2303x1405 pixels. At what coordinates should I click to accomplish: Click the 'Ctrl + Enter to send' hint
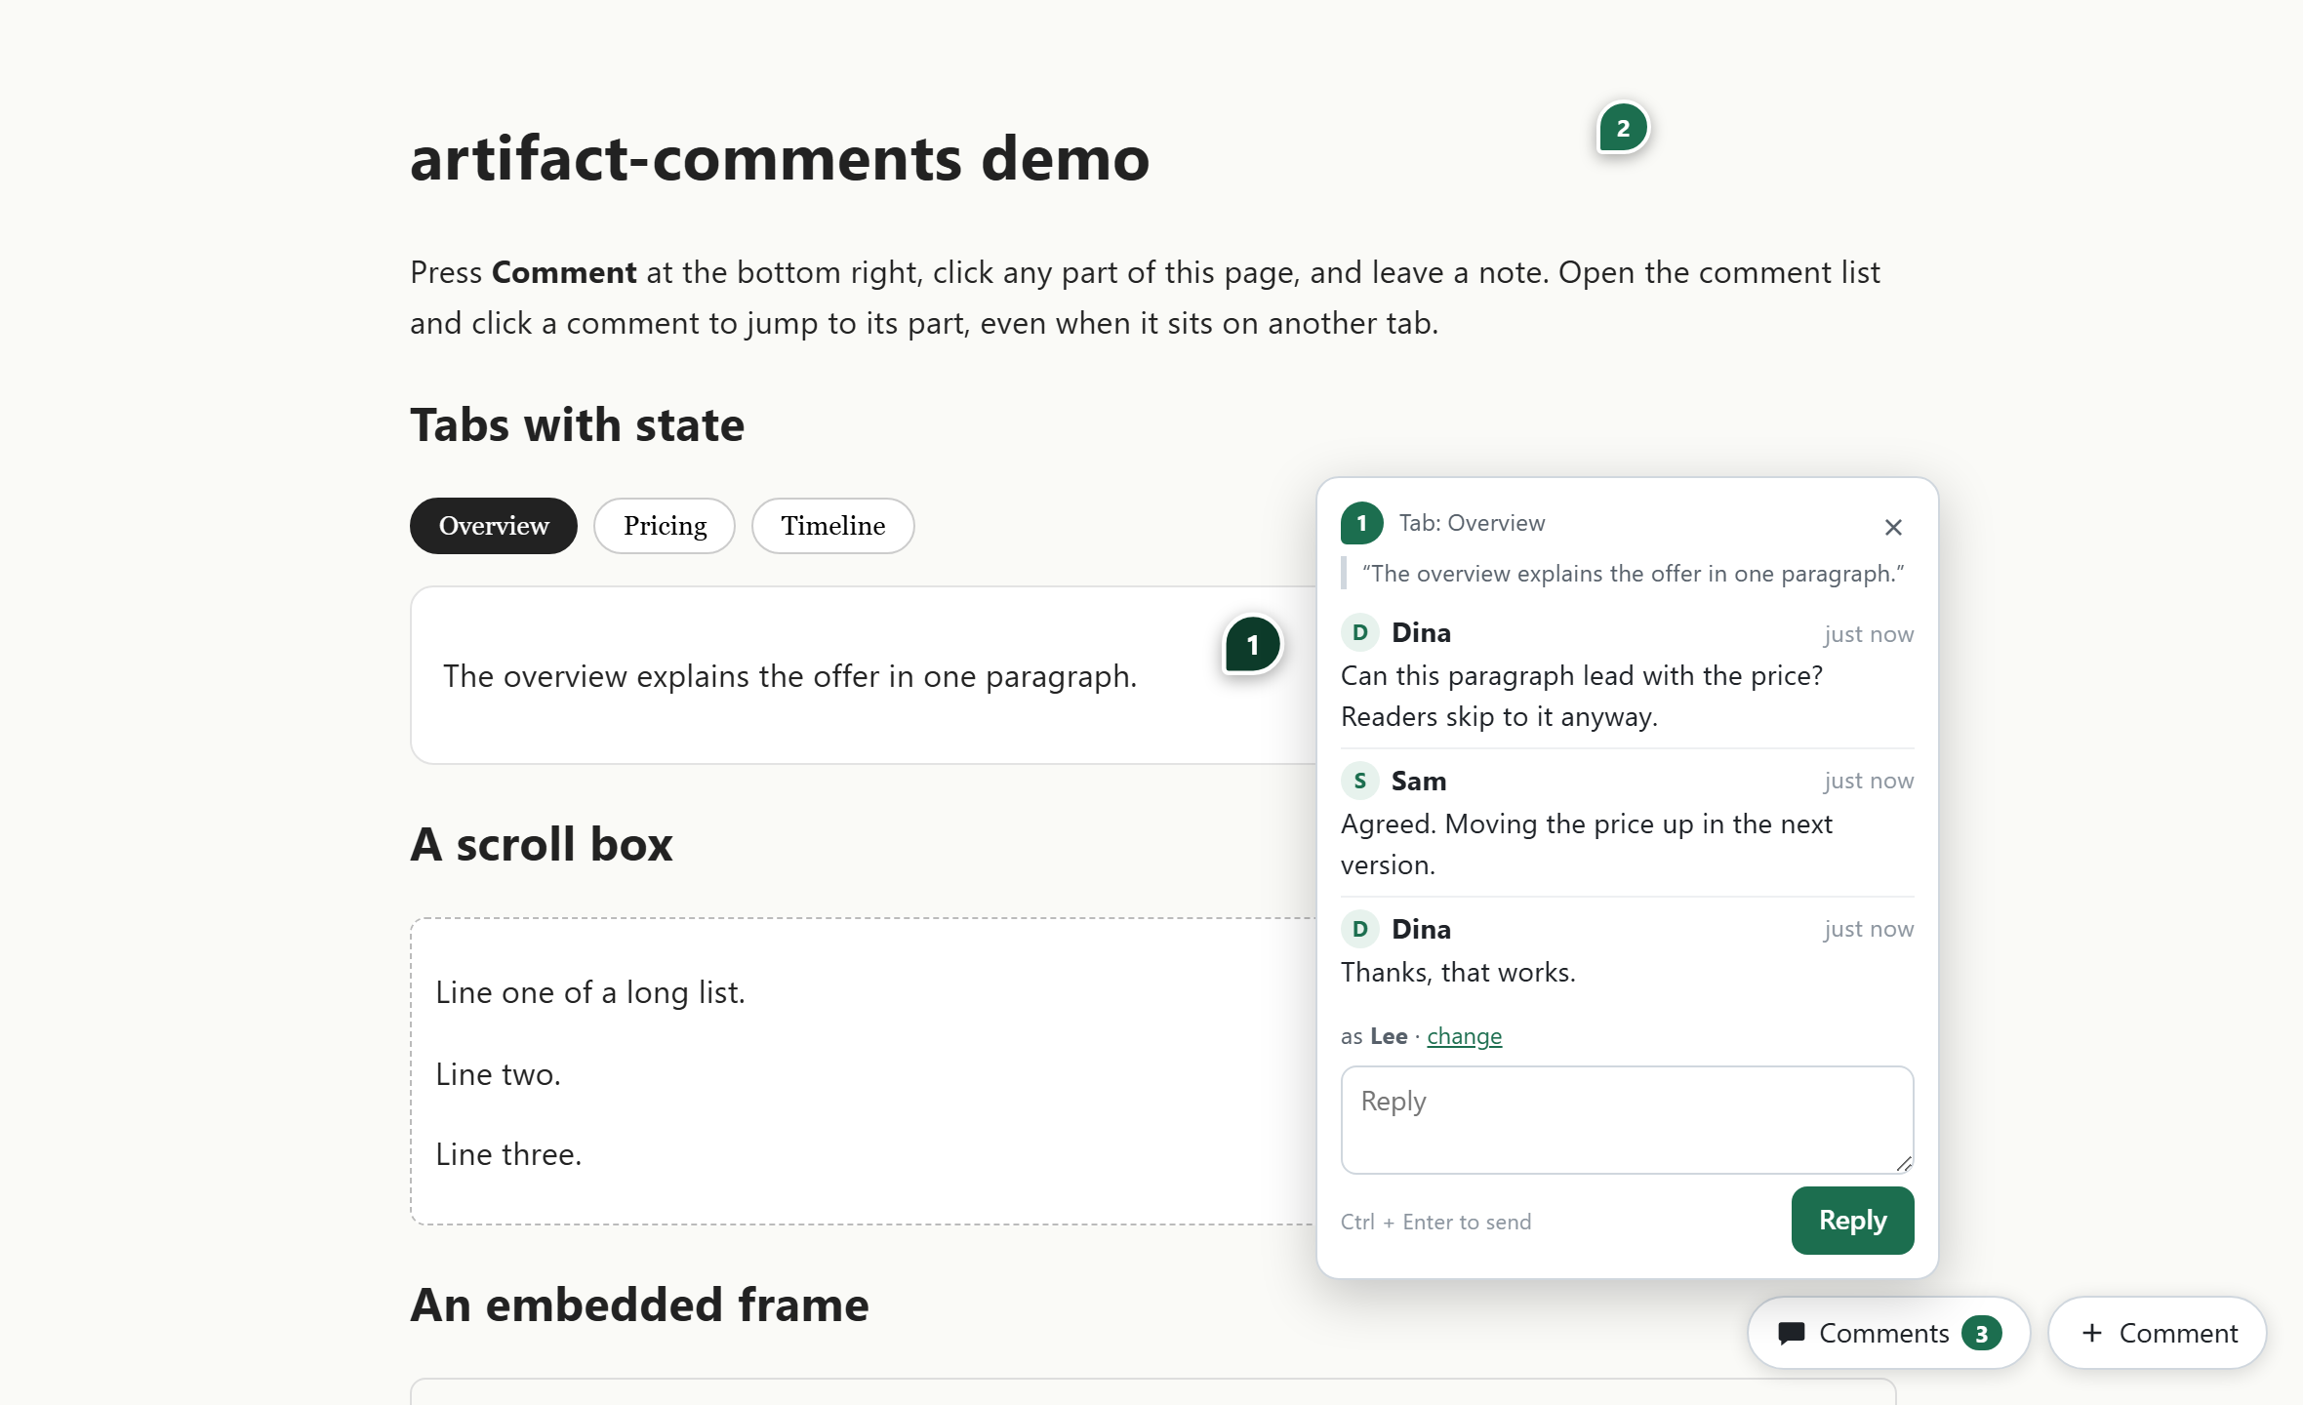click(1435, 1222)
